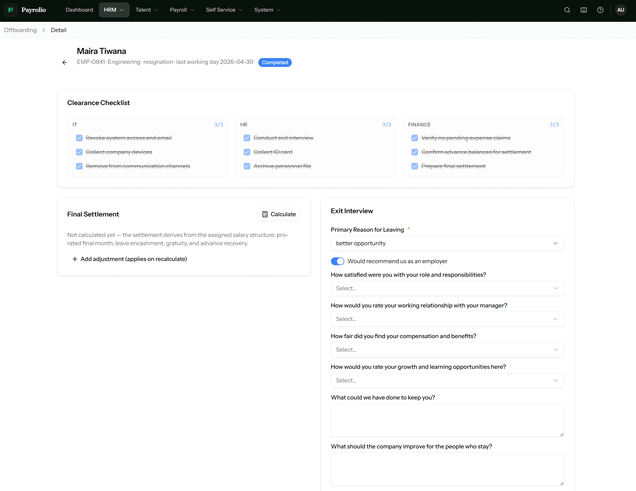Screen dimensions: 636x491
Task: Uncheck Conduct exit interview checkbox
Action: click(247, 138)
